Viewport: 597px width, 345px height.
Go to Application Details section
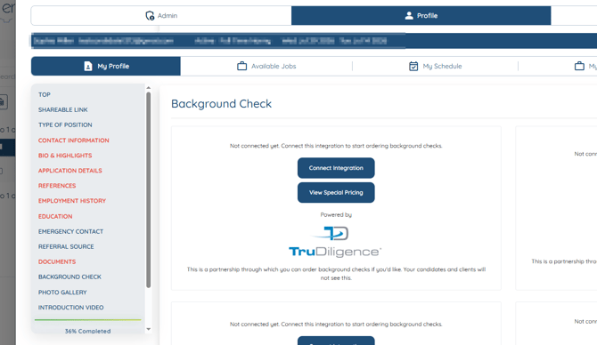coord(70,171)
